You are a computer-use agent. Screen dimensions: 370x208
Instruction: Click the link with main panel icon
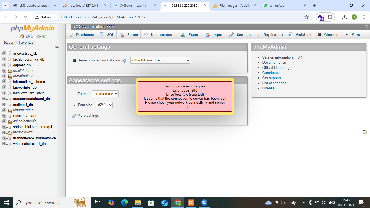(x=57, y=47)
